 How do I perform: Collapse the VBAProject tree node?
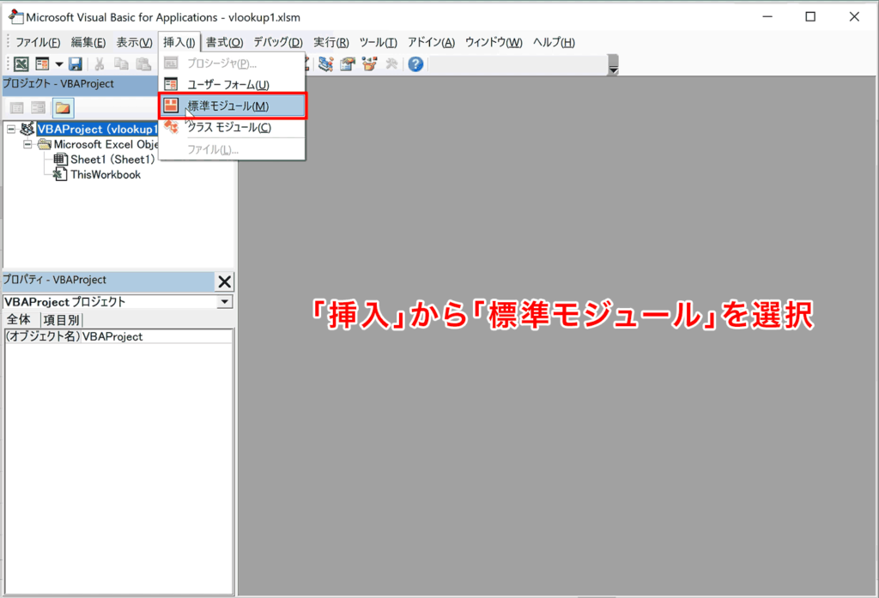pos(10,129)
